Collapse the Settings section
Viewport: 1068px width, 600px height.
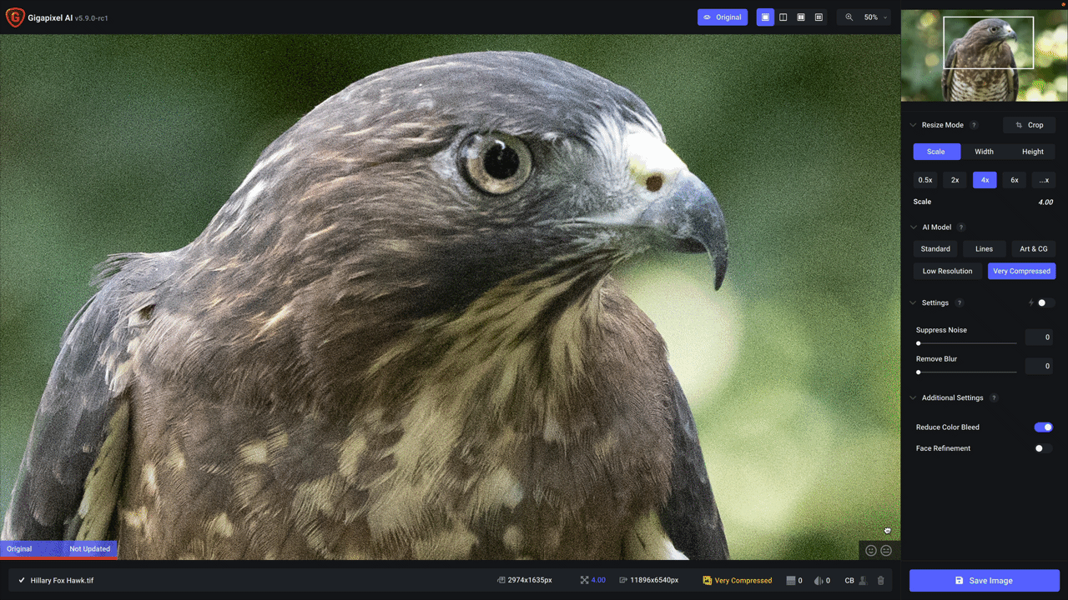(913, 302)
